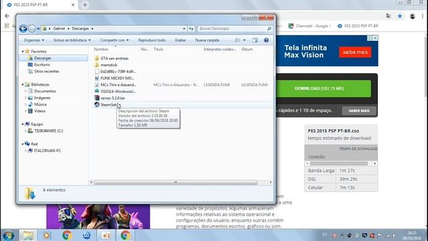Click the Explorer back navigation arrow

point(23,28)
